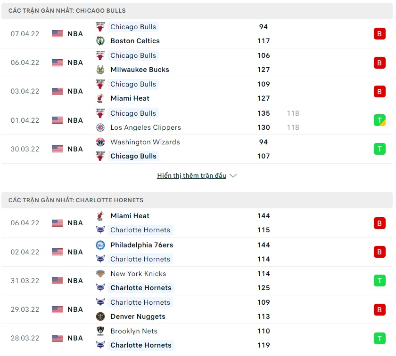Click the green T badge for Wizards game
This screenshot has height=356, width=396.
(379, 149)
